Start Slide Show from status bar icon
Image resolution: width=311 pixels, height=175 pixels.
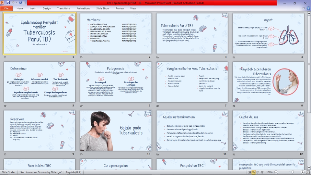(262, 172)
